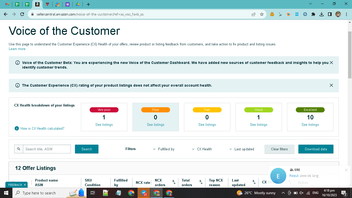Dismiss the CX rating account health banner
This screenshot has width=352, height=198.
click(x=331, y=85)
